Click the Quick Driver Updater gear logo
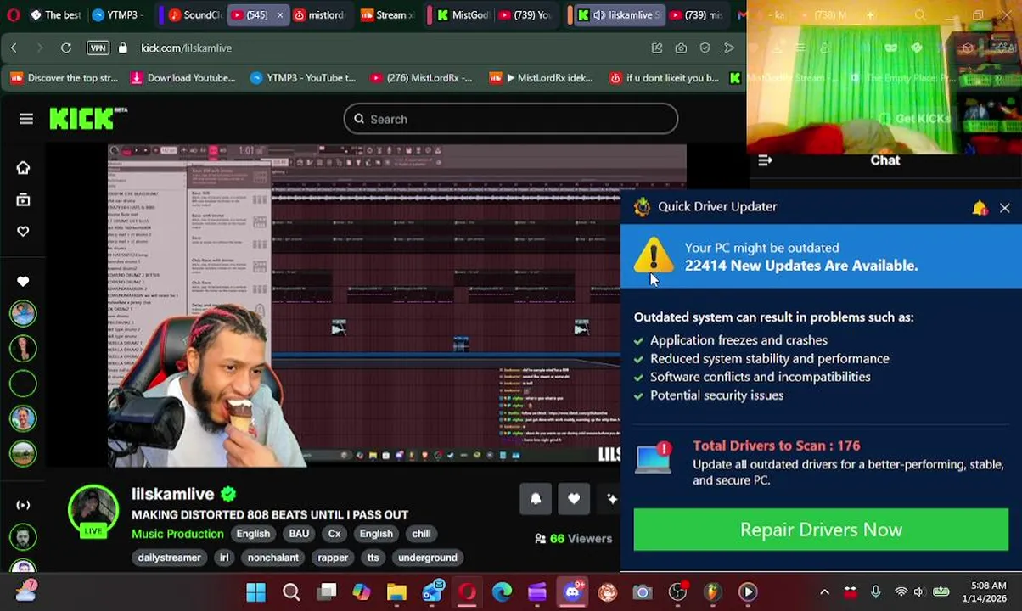Image resolution: width=1022 pixels, height=611 pixels. [x=643, y=207]
